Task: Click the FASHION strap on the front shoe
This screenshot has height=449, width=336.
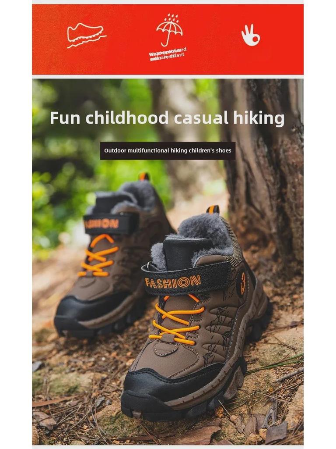Action: [185, 278]
